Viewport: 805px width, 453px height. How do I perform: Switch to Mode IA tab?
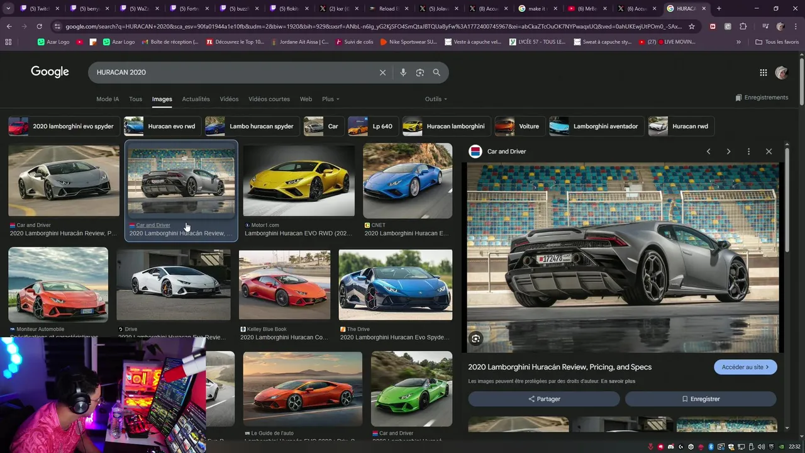pyautogui.click(x=108, y=99)
